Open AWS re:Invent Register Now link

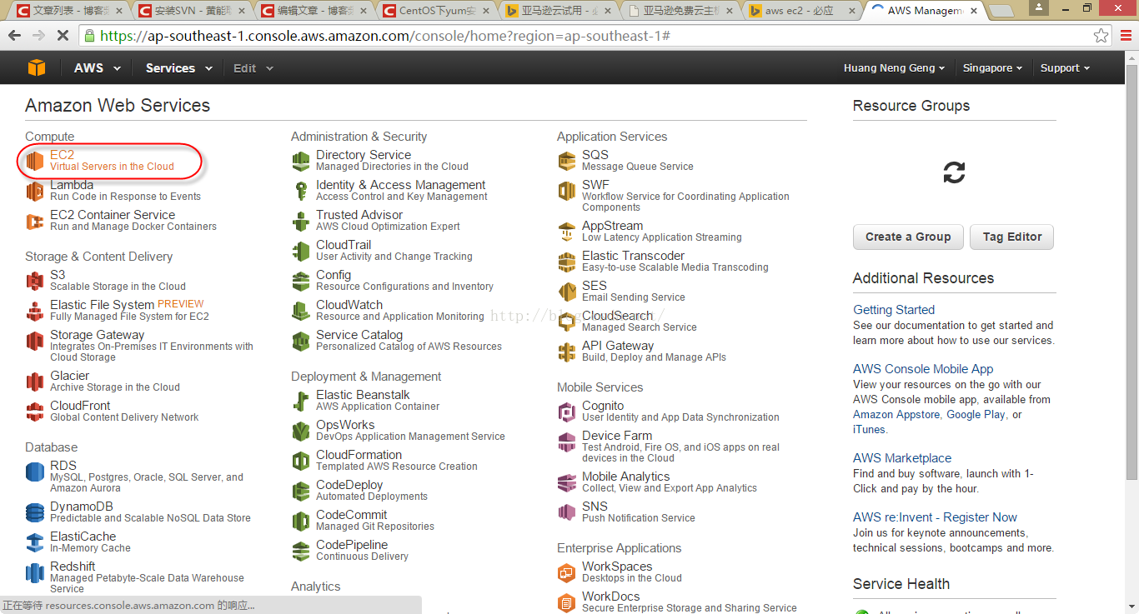click(x=935, y=517)
